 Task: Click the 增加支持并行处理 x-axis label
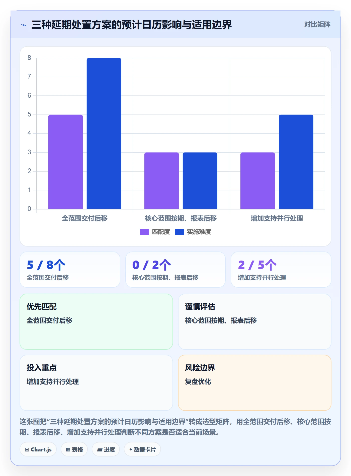click(277, 218)
